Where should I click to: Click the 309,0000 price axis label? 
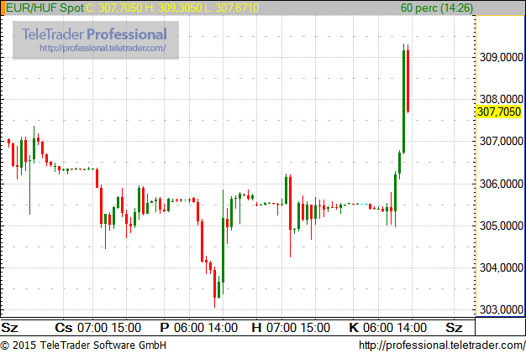coord(501,58)
